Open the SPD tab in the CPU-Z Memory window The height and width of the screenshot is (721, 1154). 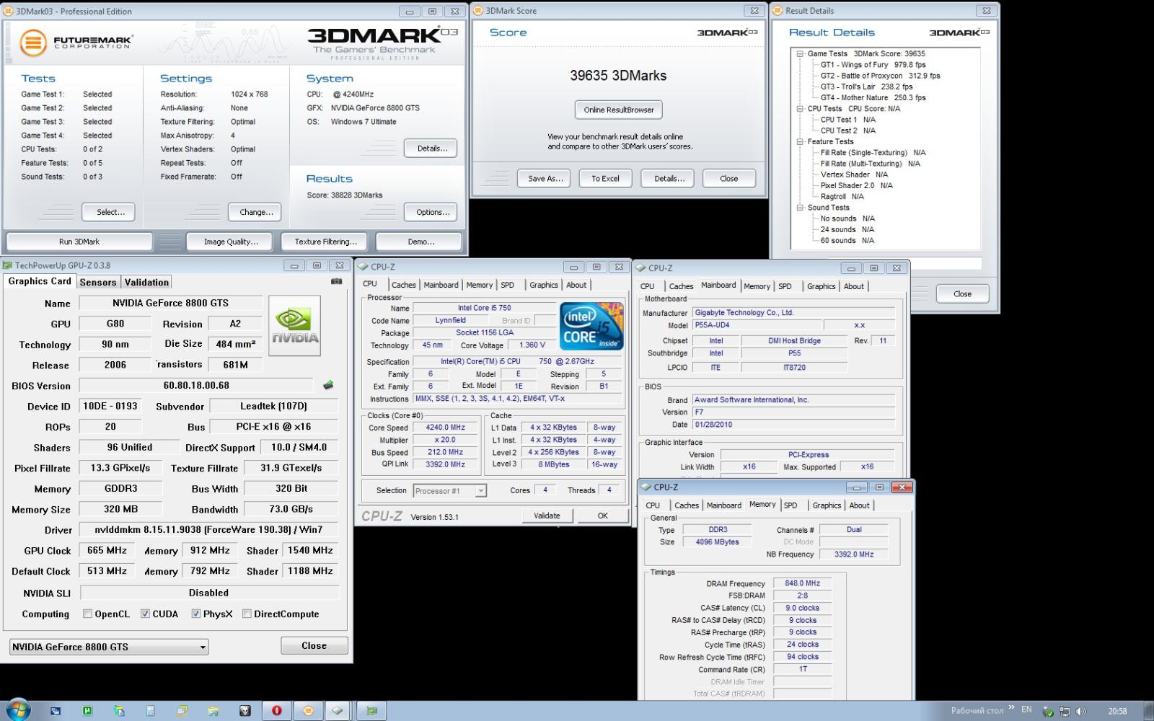coord(790,505)
